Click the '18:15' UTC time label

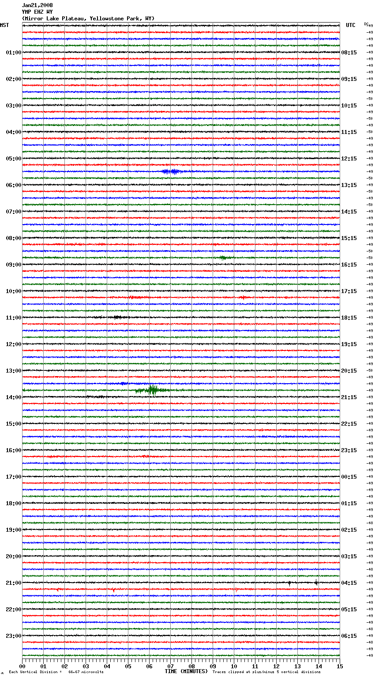coord(349,318)
